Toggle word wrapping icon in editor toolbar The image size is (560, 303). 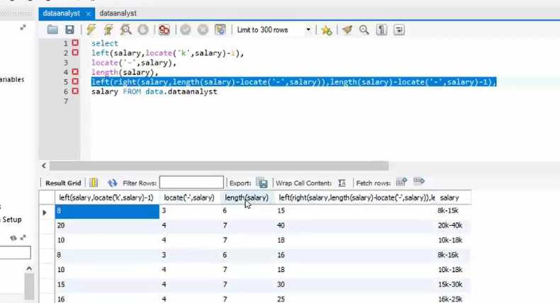coord(399,30)
